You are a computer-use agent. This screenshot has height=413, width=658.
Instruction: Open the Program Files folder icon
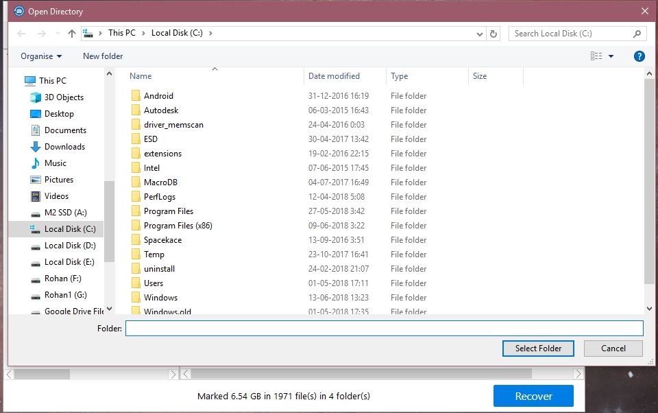pyautogui.click(x=136, y=211)
